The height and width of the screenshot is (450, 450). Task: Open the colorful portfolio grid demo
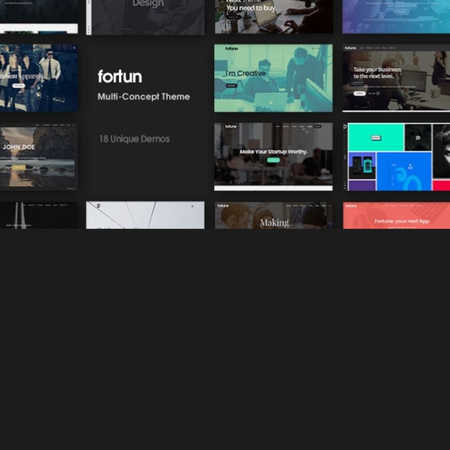pyautogui.click(x=396, y=157)
